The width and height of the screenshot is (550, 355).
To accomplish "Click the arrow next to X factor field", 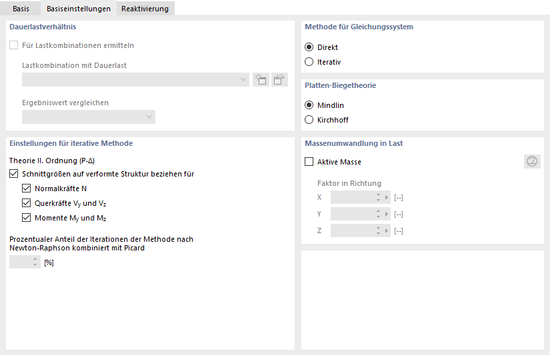I will [387, 197].
